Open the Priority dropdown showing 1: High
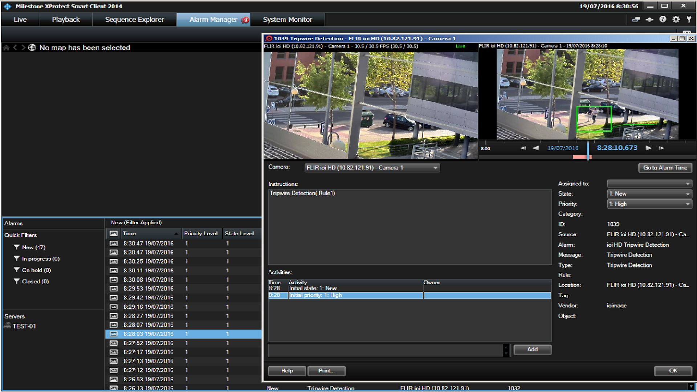Viewport: 697px width, 392px height. coord(649,204)
